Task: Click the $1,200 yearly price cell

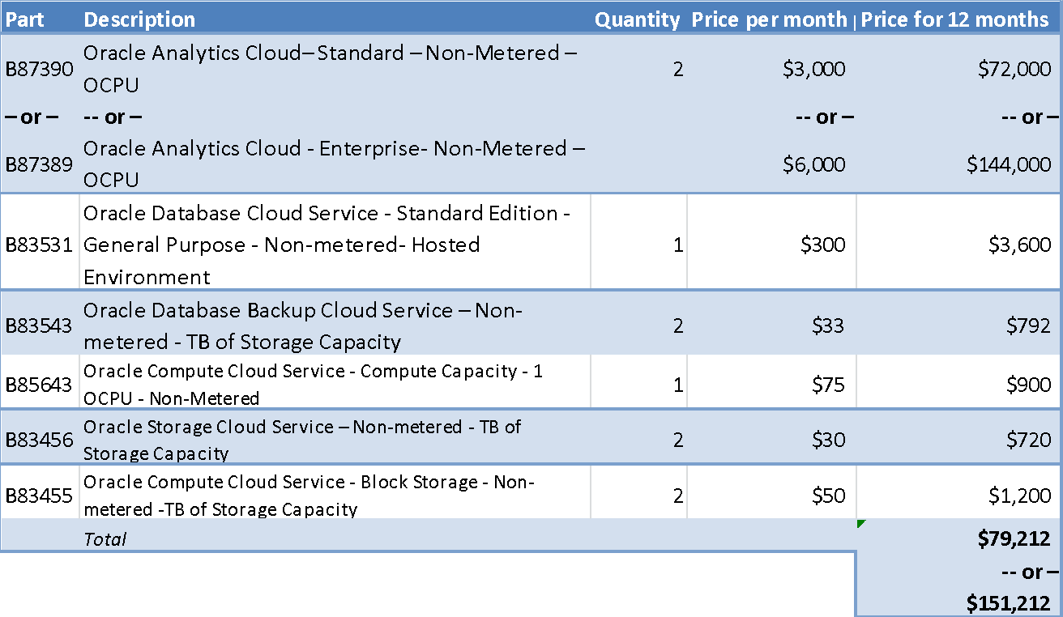Action: tap(1020, 496)
